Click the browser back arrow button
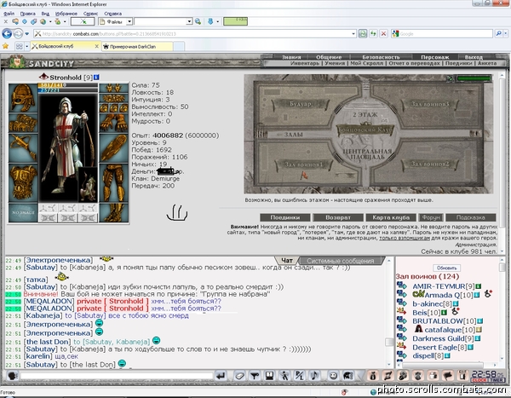The width and height of the screenshot is (511, 398). [7, 33]
